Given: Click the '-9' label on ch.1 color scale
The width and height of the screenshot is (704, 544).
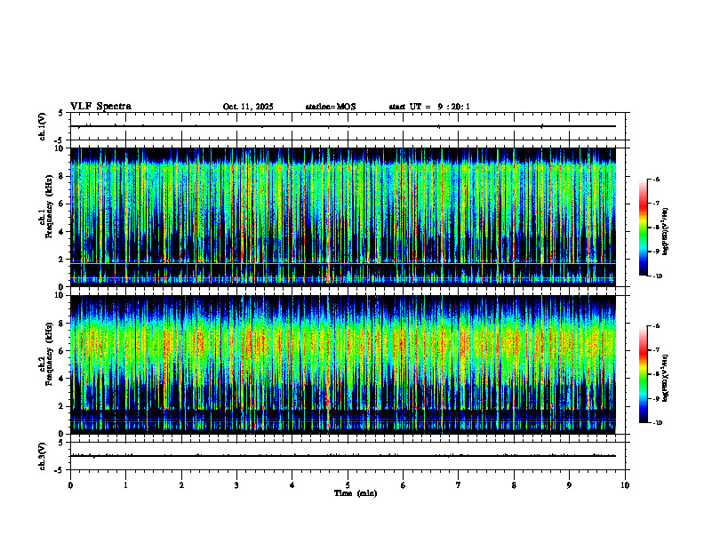Looking at the screenshot, I should tap(656, 252).
